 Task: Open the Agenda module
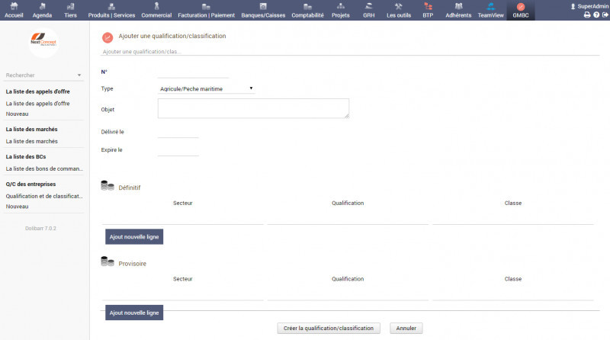(42, 11)
